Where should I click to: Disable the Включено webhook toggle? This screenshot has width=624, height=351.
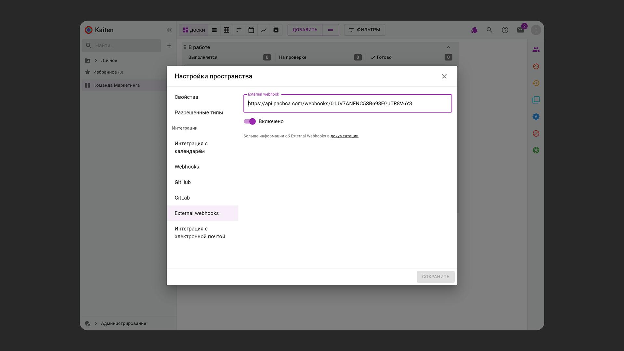pos(250,121)
